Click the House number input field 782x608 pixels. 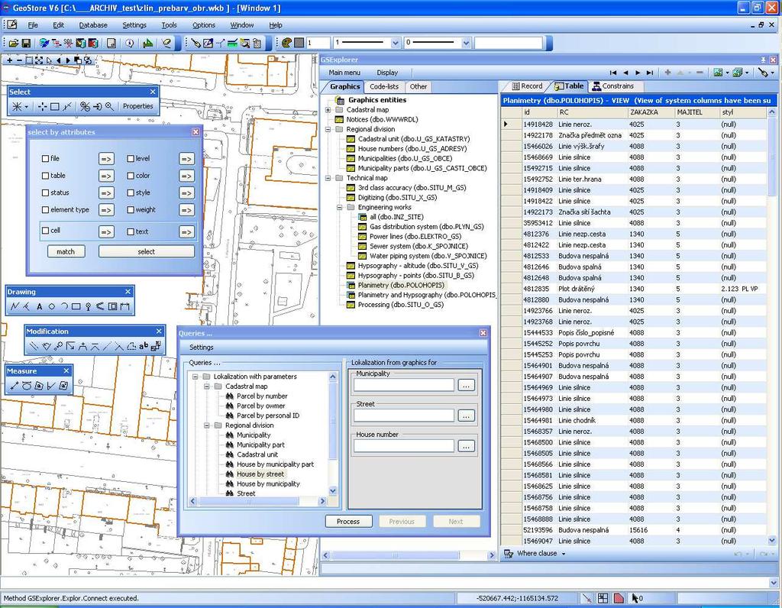404,446
